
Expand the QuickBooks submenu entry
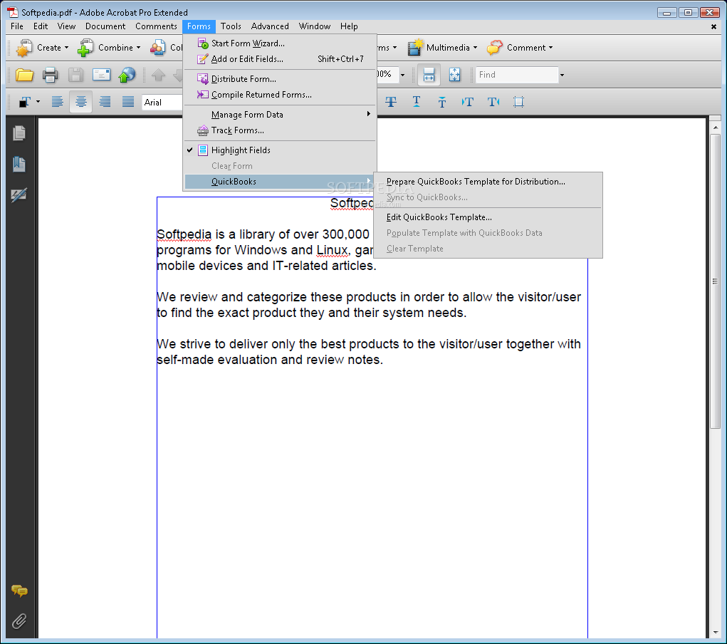coord(280,182)
